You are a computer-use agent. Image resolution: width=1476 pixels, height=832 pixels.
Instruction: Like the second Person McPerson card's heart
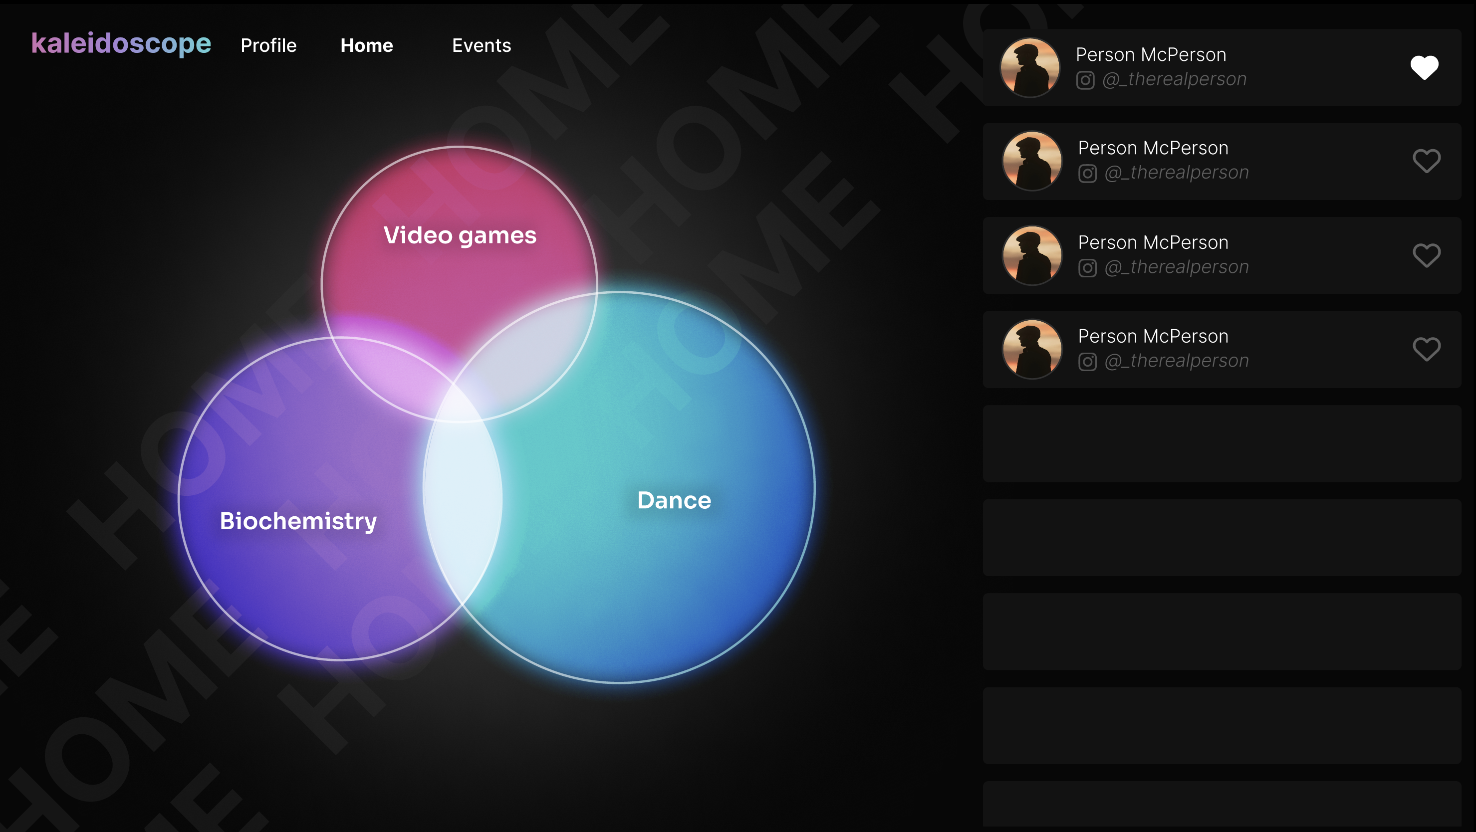(1426, 161)
